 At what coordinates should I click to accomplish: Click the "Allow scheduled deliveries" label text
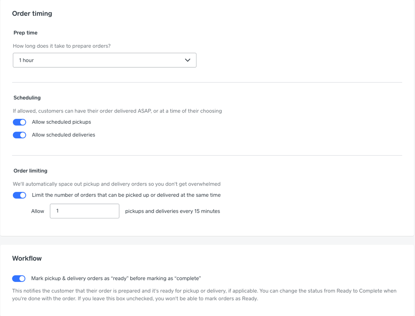(x=64, y=135)
